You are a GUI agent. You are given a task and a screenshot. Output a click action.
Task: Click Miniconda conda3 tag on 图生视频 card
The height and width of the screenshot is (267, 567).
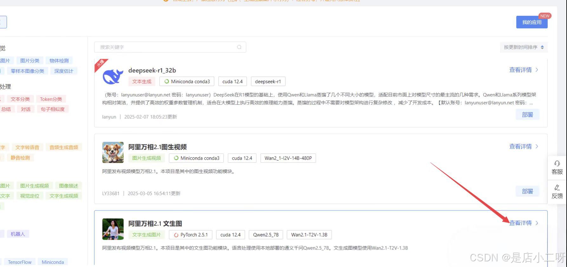[196, 158]
